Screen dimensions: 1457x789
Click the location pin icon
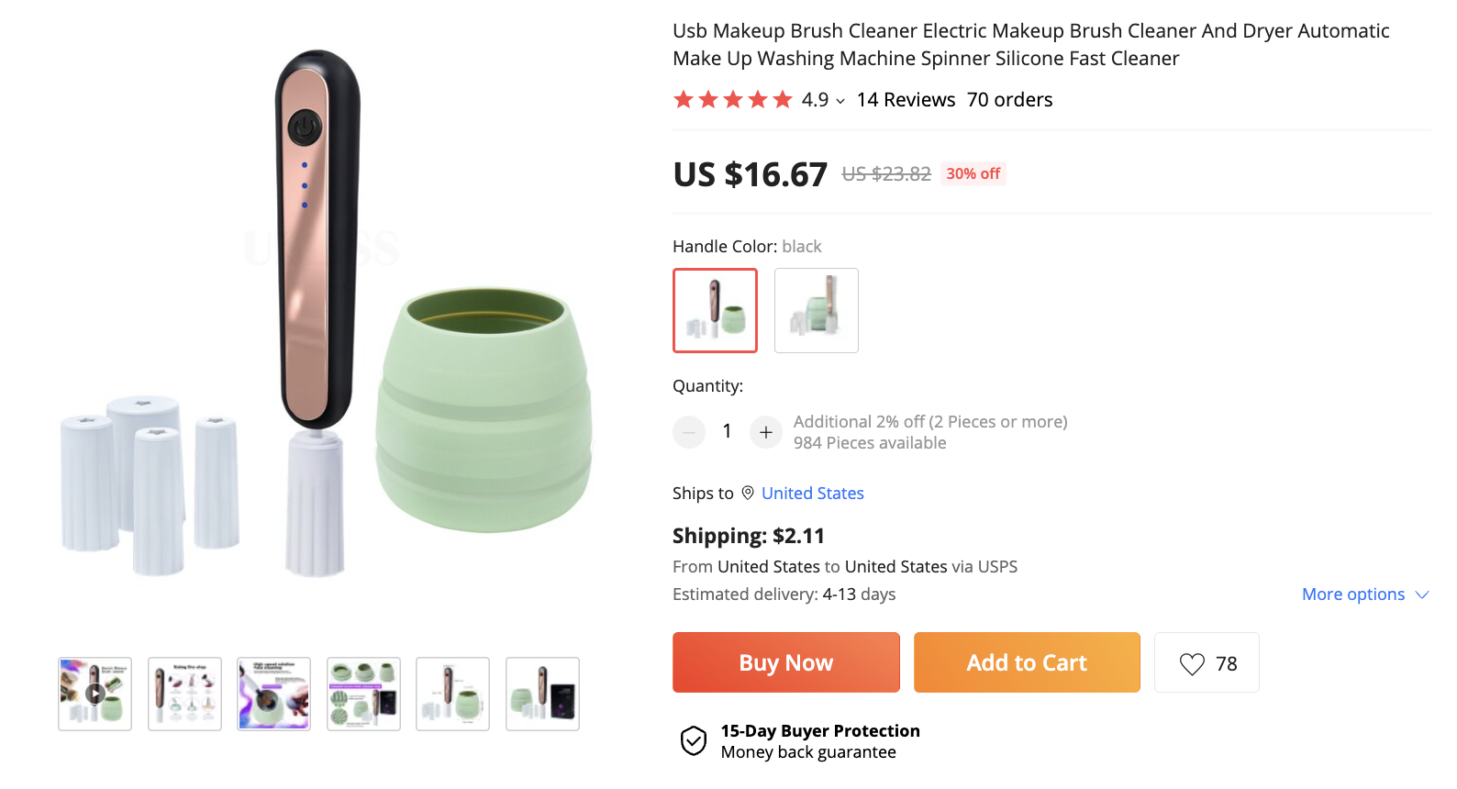tap(748, 493)
